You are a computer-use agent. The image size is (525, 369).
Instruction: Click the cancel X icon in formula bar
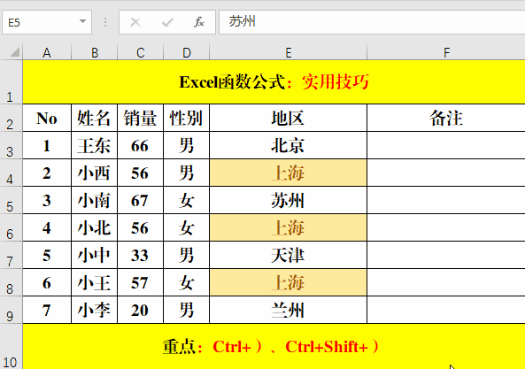pyautogui.click(x=135, y=22)
